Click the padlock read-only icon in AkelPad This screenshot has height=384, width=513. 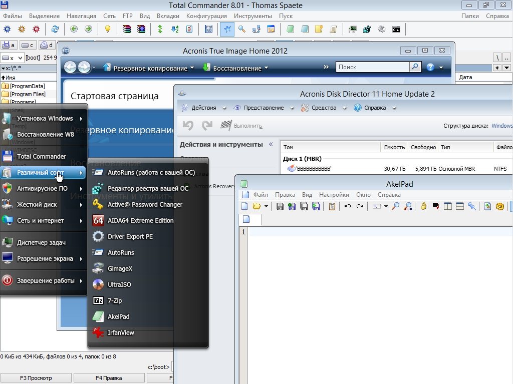[x=424, y=206]
